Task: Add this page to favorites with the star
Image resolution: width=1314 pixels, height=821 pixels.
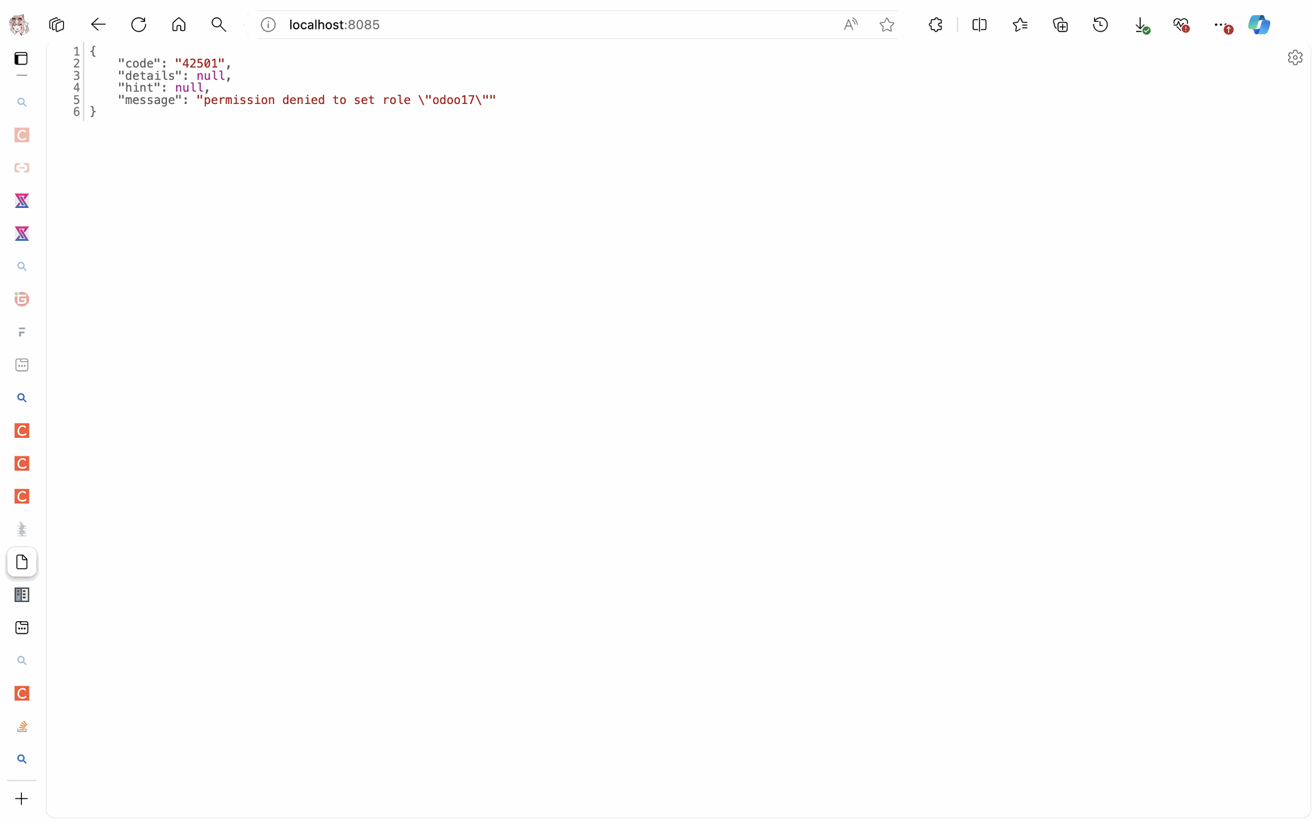Action: (887, 25)
